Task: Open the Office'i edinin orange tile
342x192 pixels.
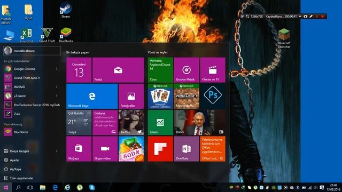Action: (x=213, y=149)
